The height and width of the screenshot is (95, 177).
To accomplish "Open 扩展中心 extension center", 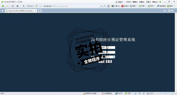I will click(x=116, y=6).
